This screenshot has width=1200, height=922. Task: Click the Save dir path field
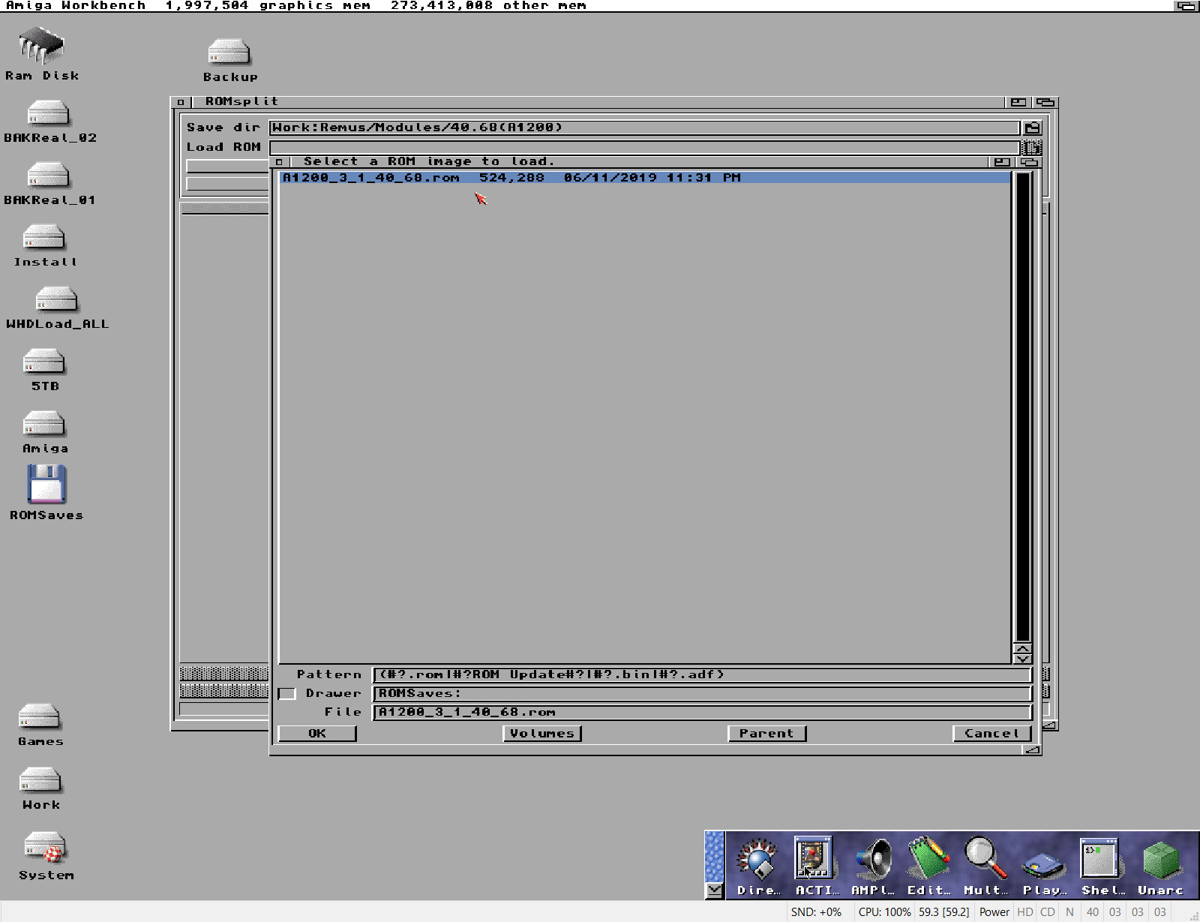tap(645, 128)
